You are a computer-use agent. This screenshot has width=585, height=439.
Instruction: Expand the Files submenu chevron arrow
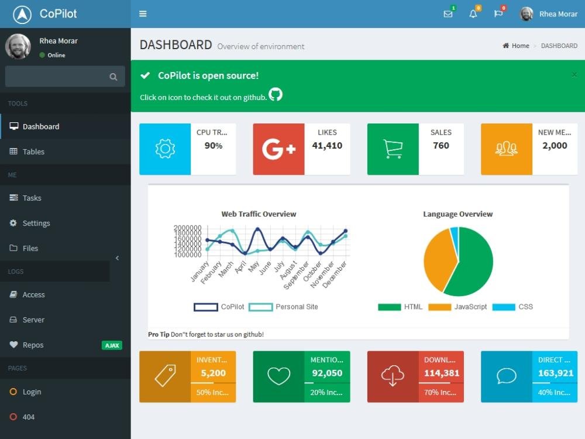[117, 258]
